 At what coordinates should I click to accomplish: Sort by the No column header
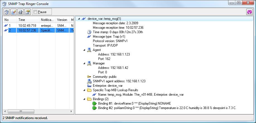click(9, 20)
